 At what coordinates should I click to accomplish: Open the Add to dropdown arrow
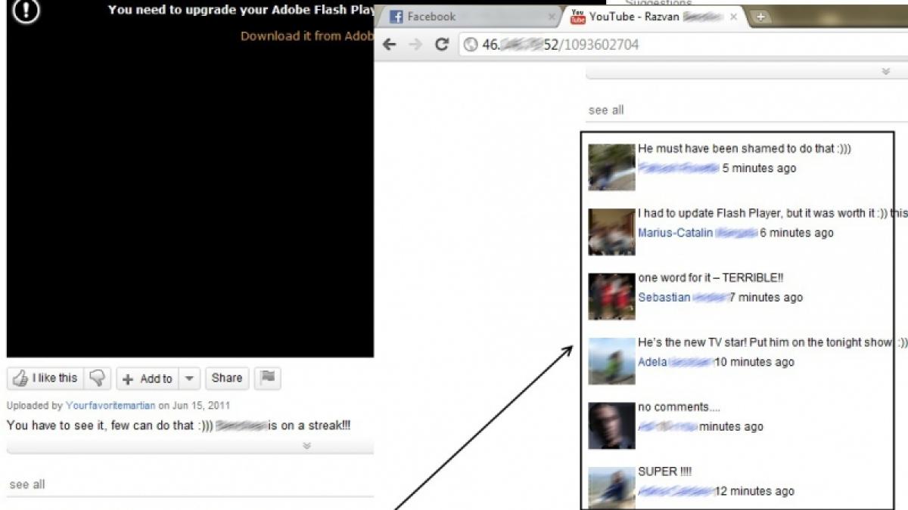tap(190, 379)
